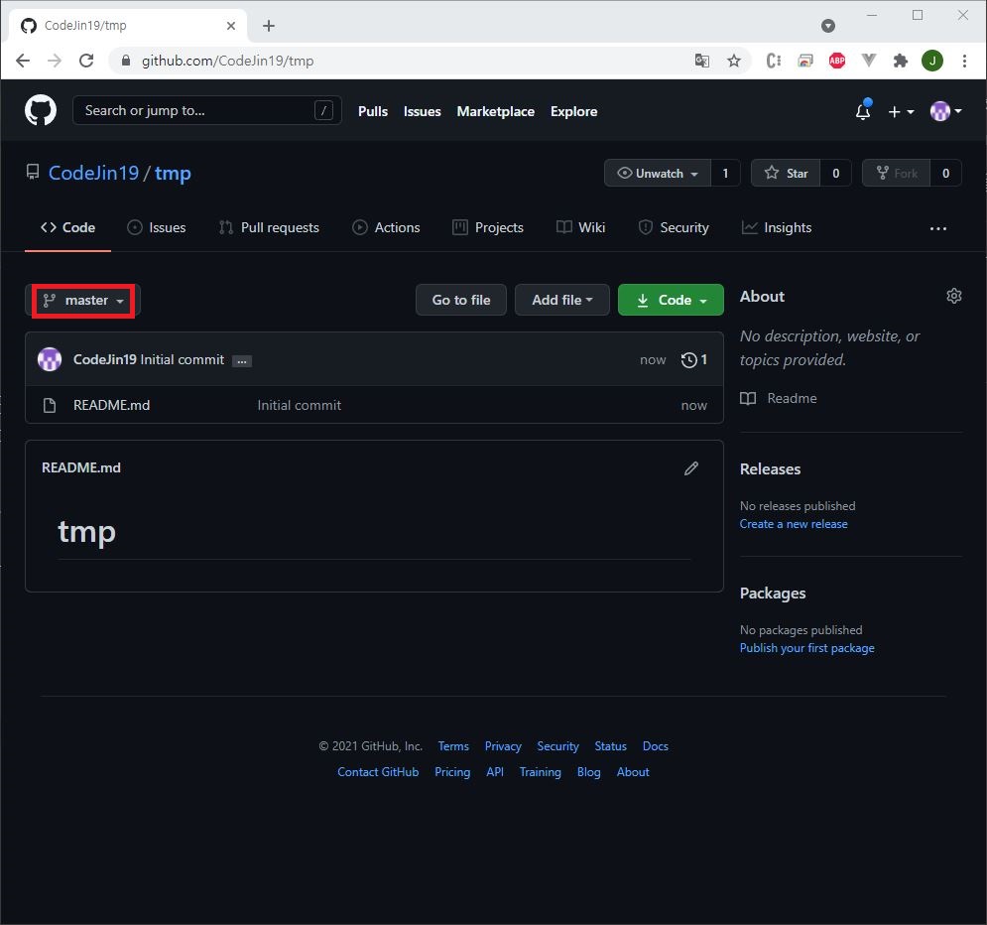Click the Fork button
The height and width of the screenshot is (925, 987).
pos(897,173)
